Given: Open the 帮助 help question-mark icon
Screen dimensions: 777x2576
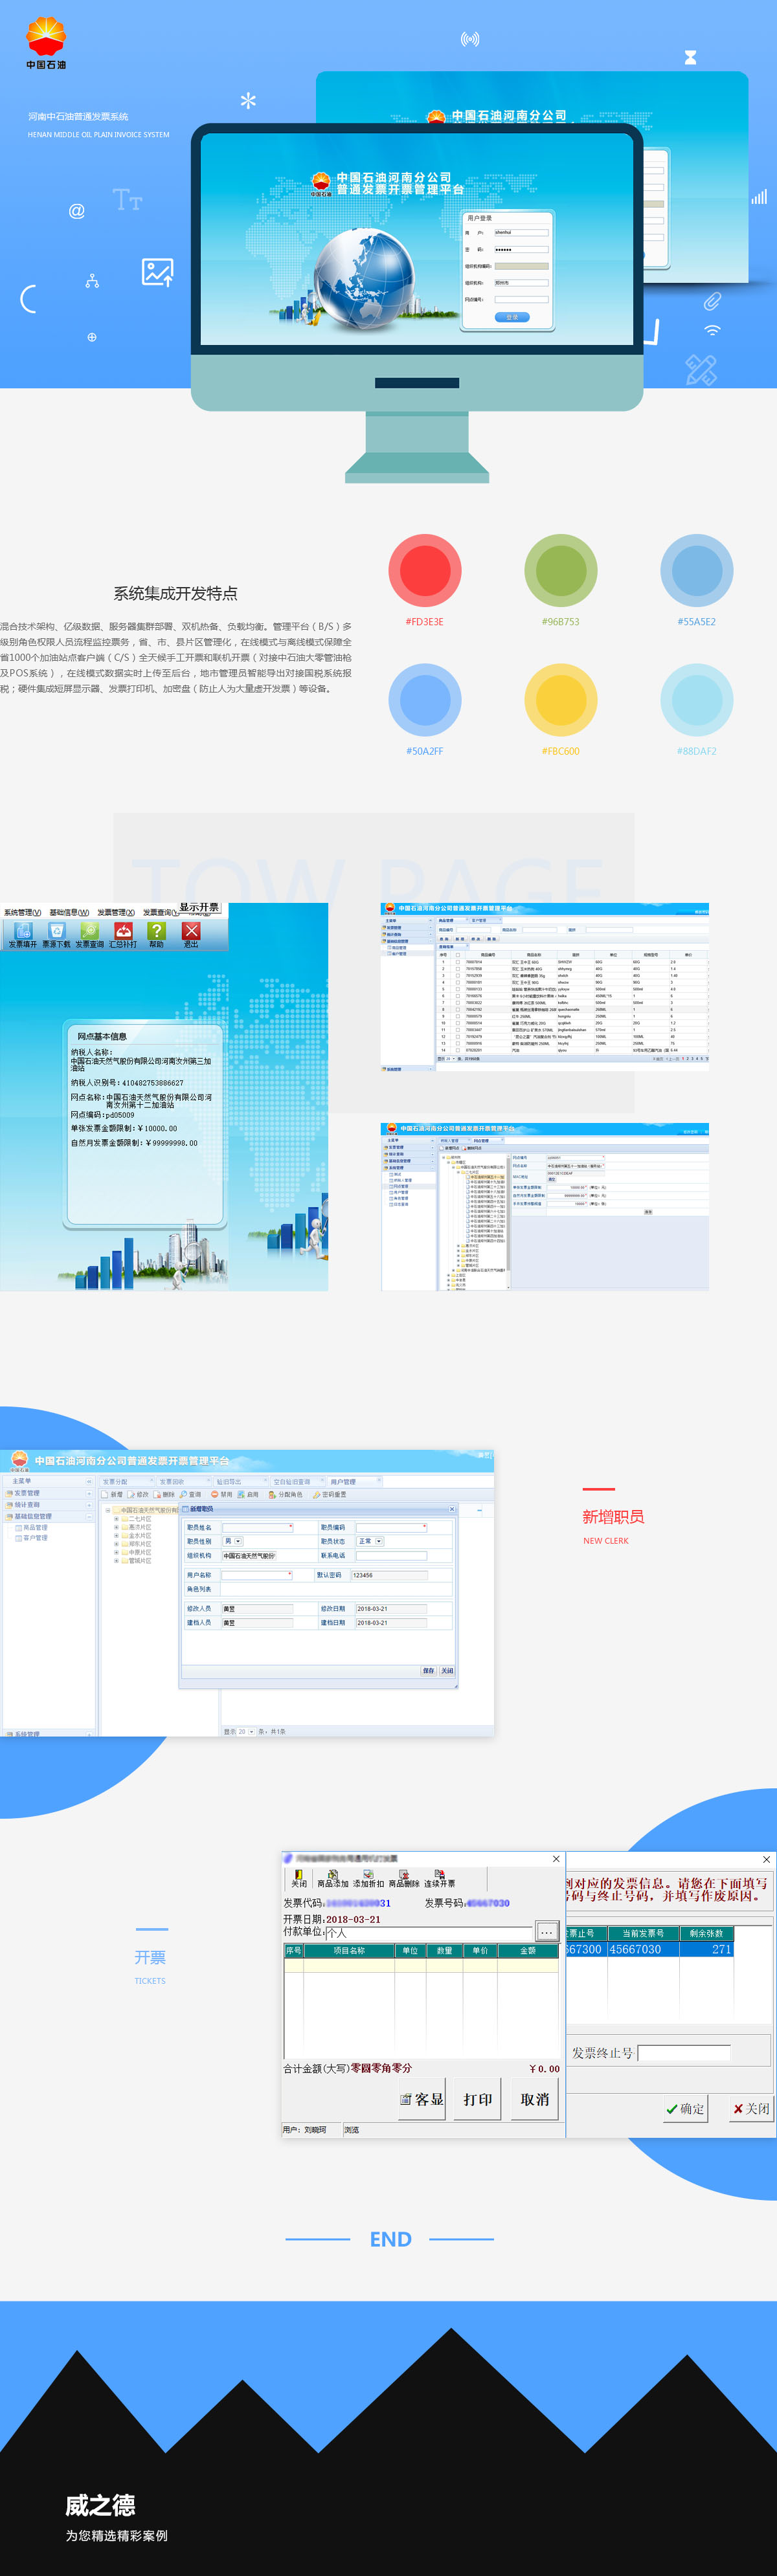Looking at the screenshot, I should tap(156, 934).
